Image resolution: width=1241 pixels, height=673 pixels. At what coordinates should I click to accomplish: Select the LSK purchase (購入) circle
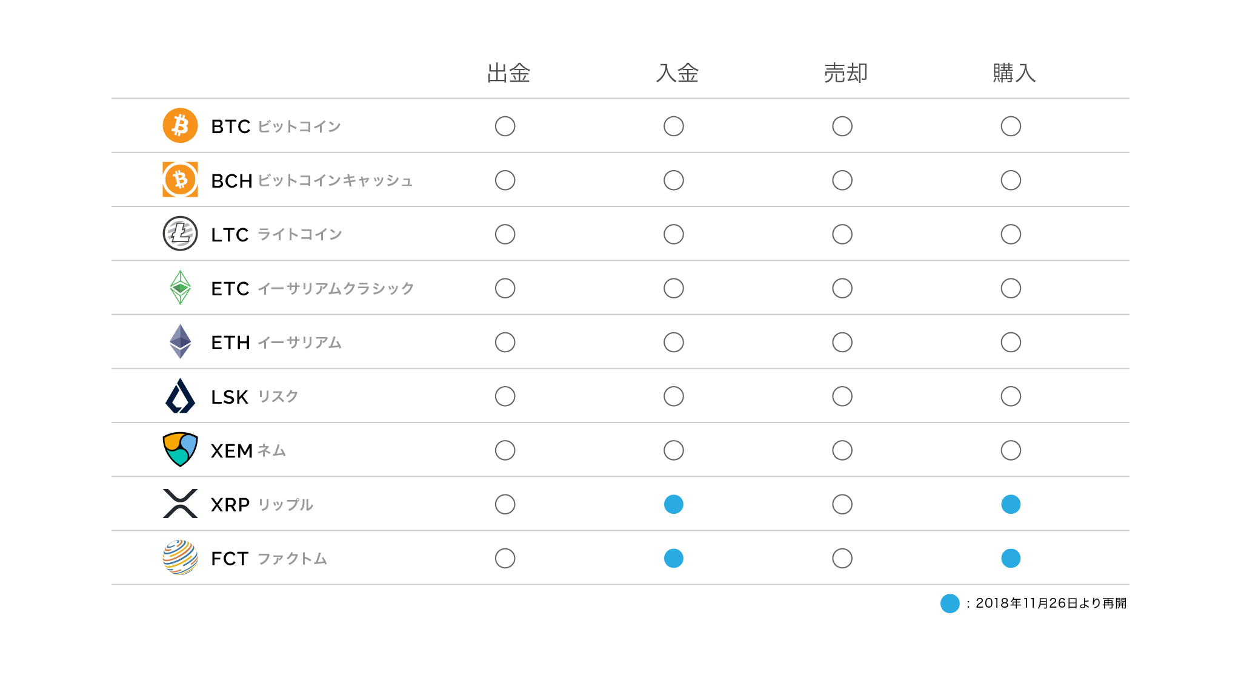pos(1011,396)
